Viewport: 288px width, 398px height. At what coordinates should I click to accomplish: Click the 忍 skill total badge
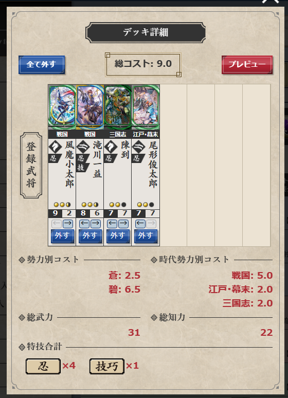(43, 366)
